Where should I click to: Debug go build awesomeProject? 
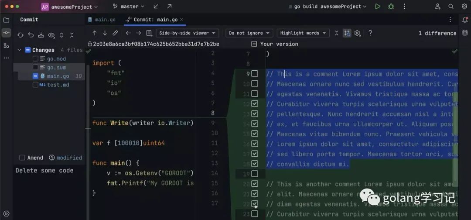pos(391,6)
